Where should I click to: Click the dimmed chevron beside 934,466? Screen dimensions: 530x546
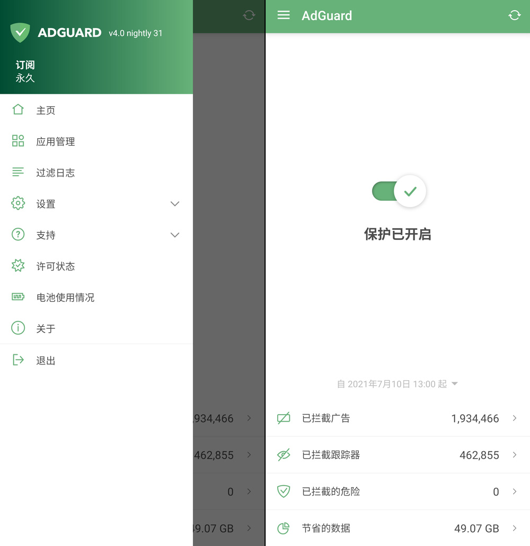coord(249,418)
